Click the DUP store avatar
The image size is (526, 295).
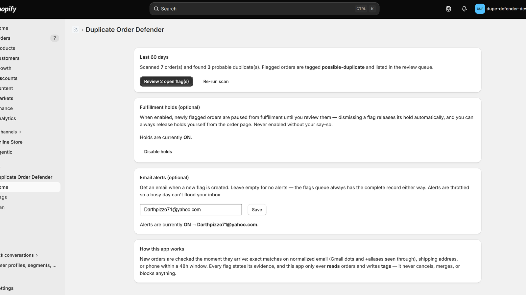pyautogui.click(x=480, y=9)
